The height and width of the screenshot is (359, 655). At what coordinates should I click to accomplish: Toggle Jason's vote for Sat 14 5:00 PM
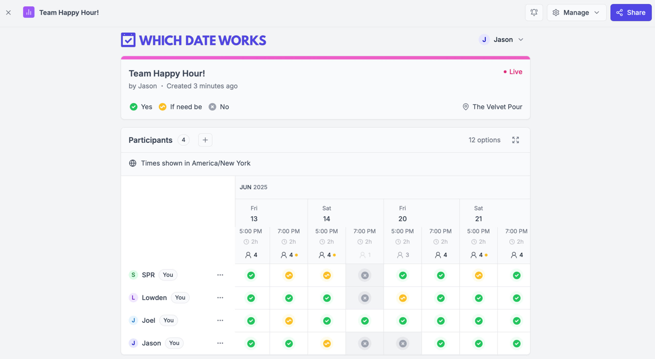[327, 343]
